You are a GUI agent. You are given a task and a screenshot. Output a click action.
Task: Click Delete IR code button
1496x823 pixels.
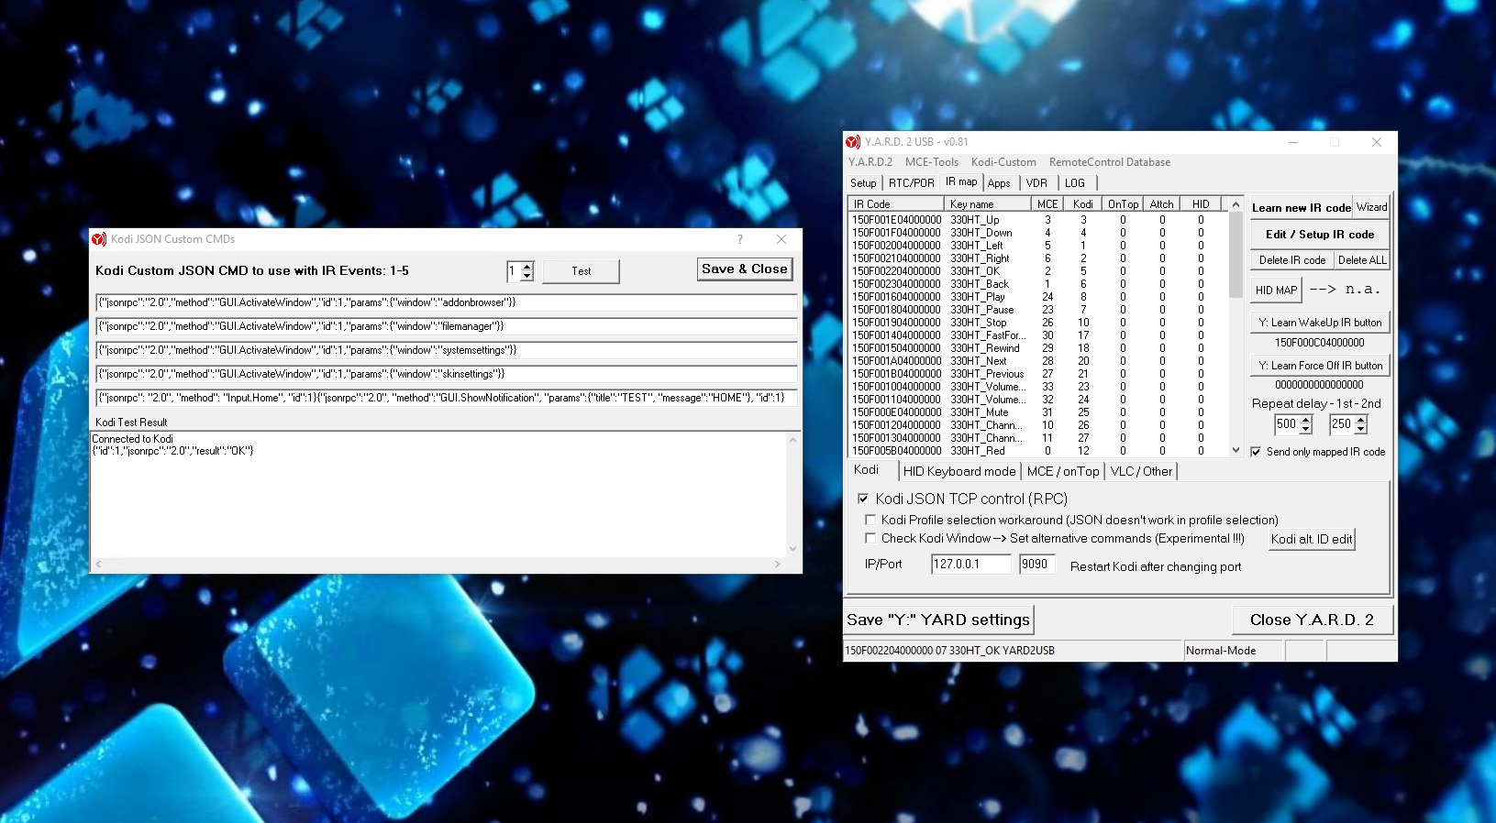pos(1292,260)
